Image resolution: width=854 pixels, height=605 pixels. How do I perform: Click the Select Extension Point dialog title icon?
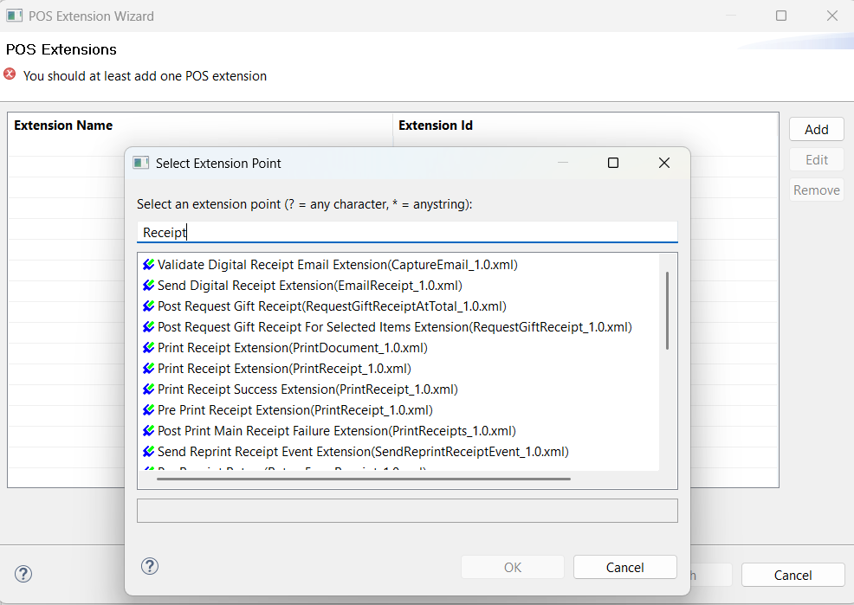[140, 163]
